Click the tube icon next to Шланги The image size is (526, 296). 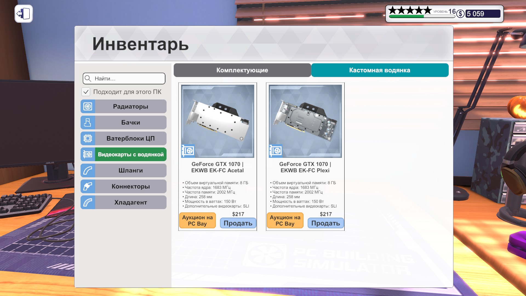[x=88, y=170]
